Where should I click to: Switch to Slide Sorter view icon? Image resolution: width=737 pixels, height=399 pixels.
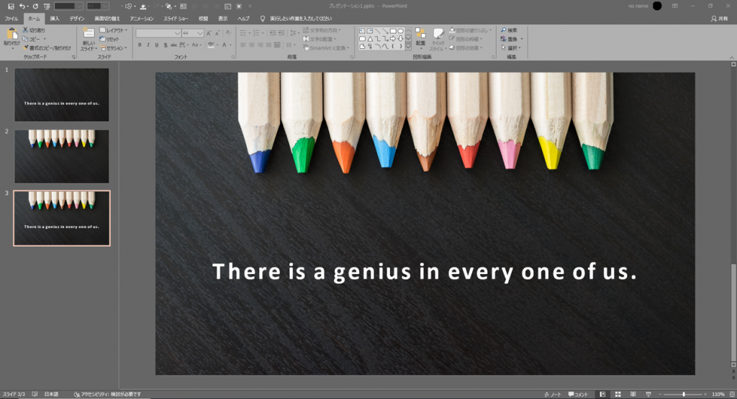click(618, 394)
